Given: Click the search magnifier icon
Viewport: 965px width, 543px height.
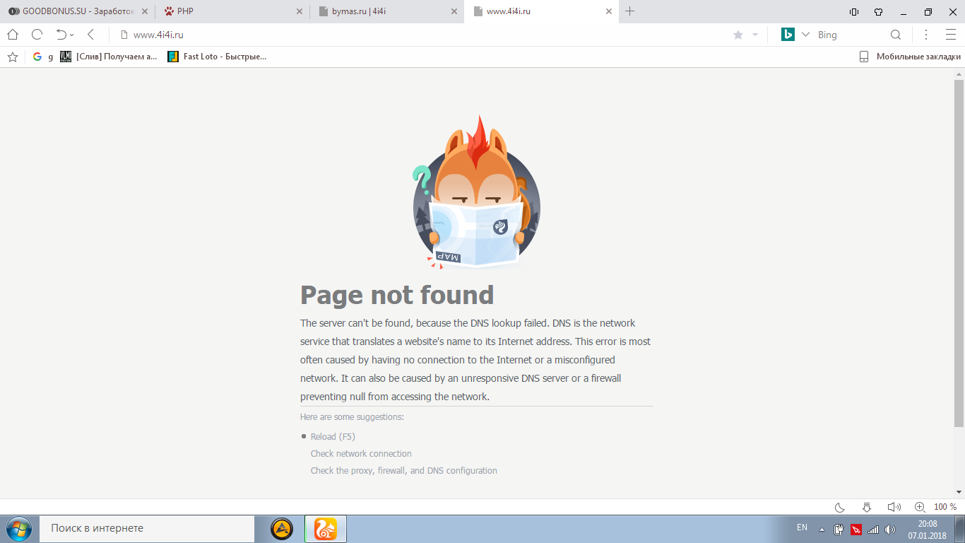Looking at the screenshot, I should 895,35.
